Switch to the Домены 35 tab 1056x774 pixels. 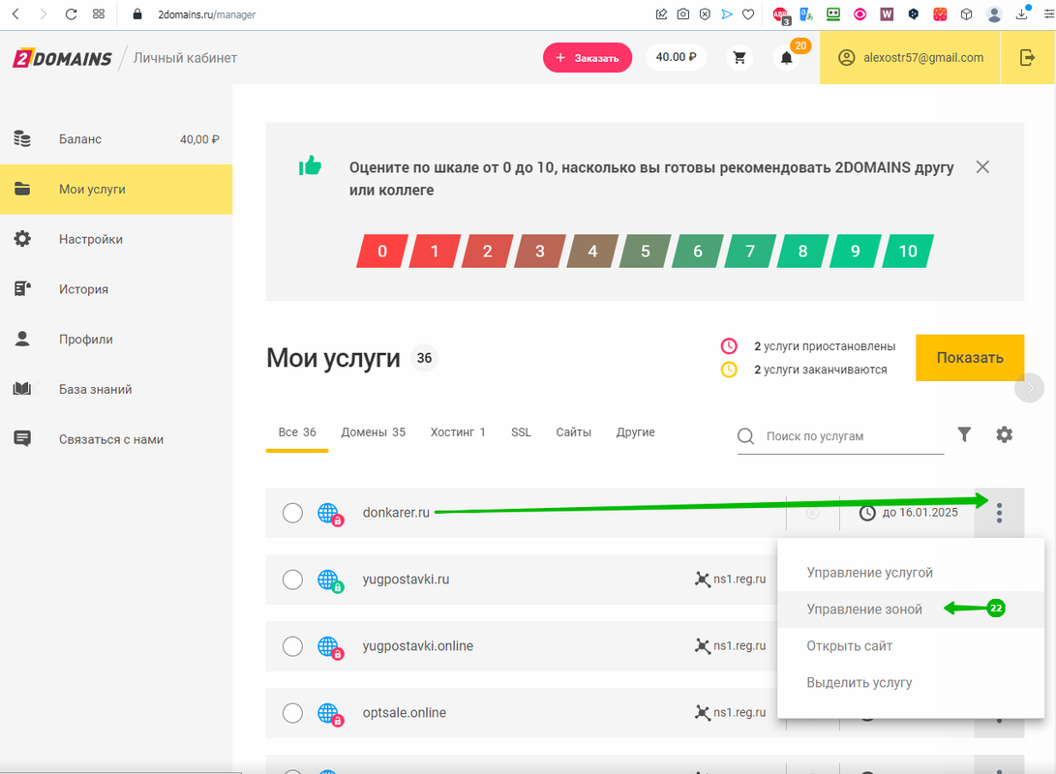(x=373, y=432)
